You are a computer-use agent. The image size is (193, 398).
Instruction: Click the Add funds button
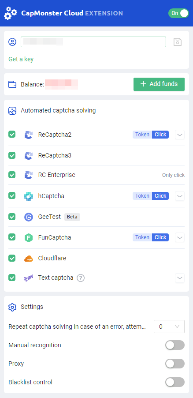(159, 84)
